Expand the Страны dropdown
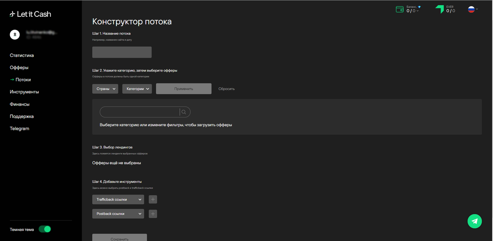 [105, 89]
